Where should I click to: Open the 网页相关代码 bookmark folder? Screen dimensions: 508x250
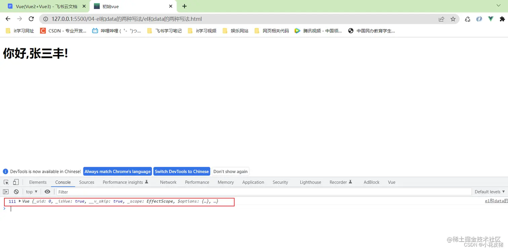tap(271, 31)
